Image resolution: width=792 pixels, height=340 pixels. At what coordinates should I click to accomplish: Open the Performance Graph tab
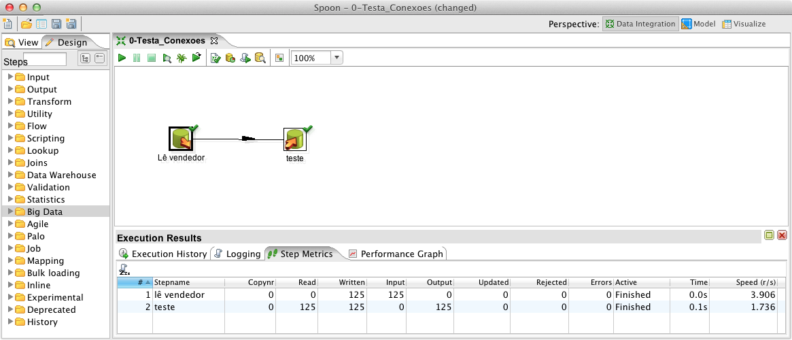tap(396, 254)
